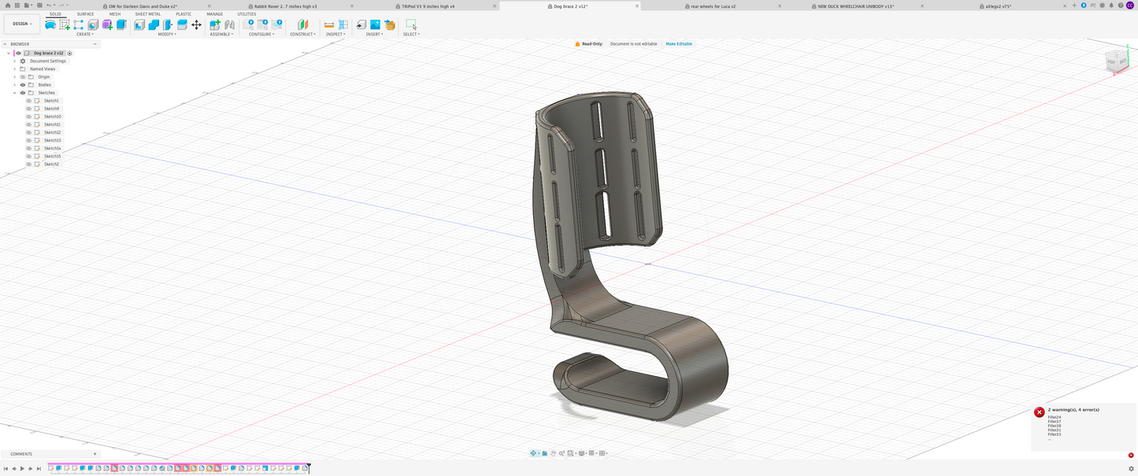This screenshot has width=1138, height=476.
Task: Toggle visibility of Sketch13
Action: point(29,140)
